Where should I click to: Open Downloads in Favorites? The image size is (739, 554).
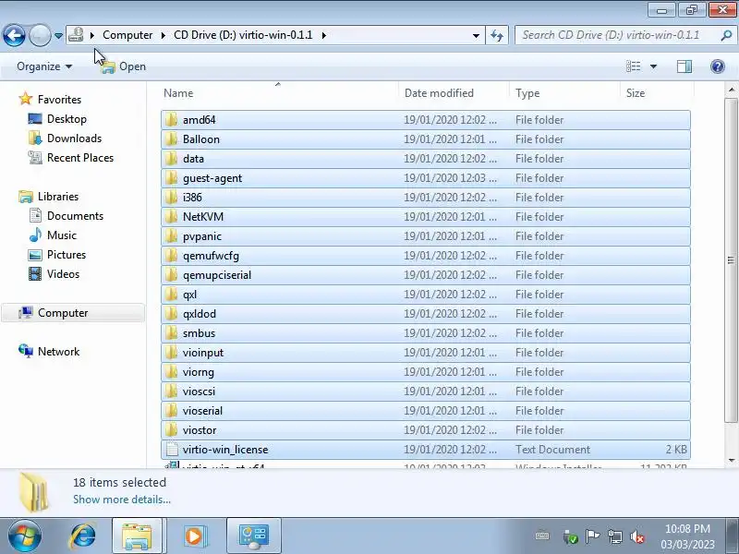pyautogui.click(x=75, y=138)
